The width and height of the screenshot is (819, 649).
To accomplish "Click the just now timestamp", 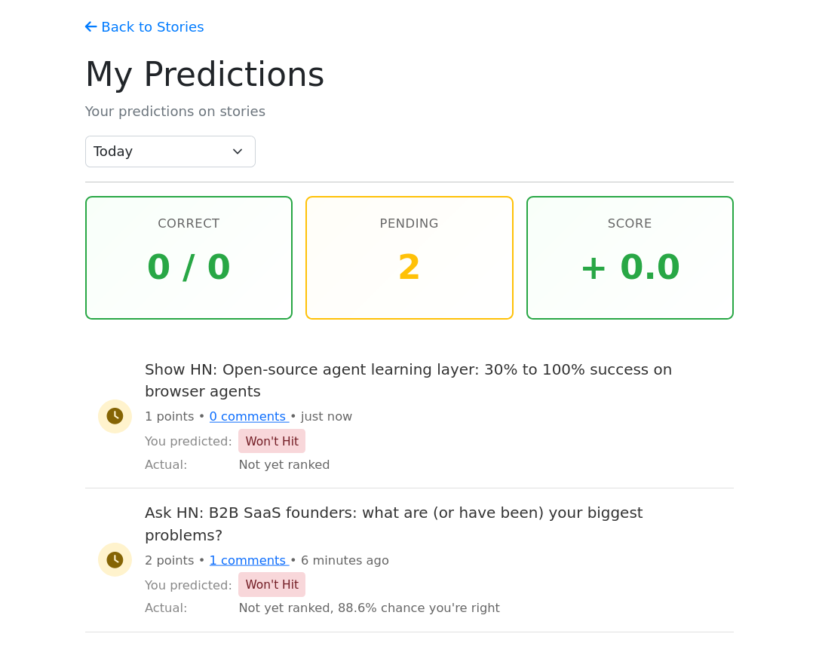I will (x=327, y=416).
